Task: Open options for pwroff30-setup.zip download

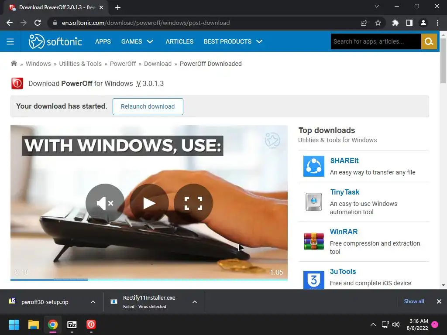Action: 93,302
